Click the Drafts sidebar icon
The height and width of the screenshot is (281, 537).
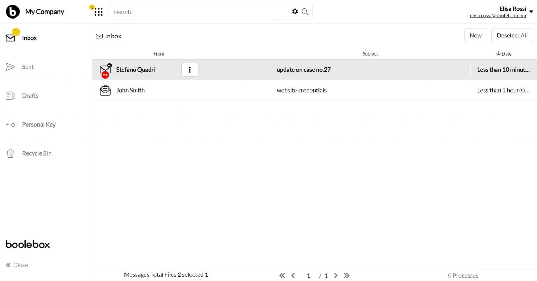(10, 95)
